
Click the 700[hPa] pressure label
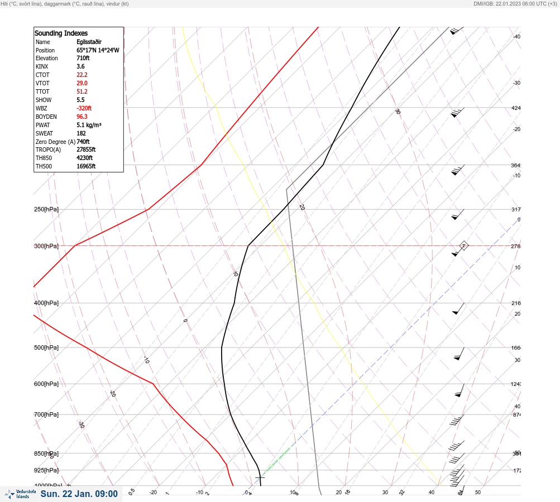(x=46, y=414)
